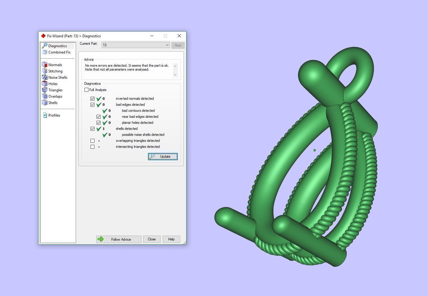Image resolution: width=428 pixels, height=296 pixels.
Task: Open the Combined Fix page label
Action: (59, 52)
